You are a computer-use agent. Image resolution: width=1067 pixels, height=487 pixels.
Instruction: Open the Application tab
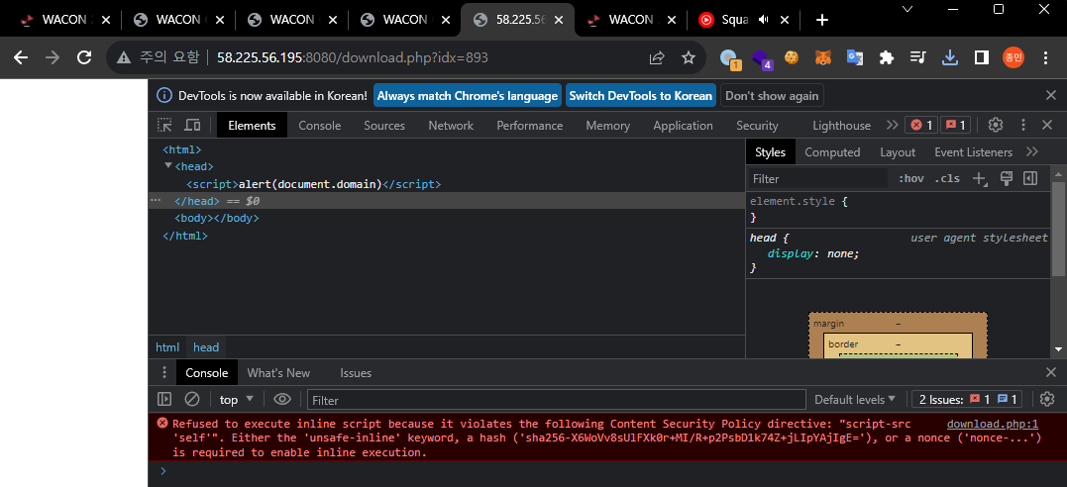tap(684, 125)
